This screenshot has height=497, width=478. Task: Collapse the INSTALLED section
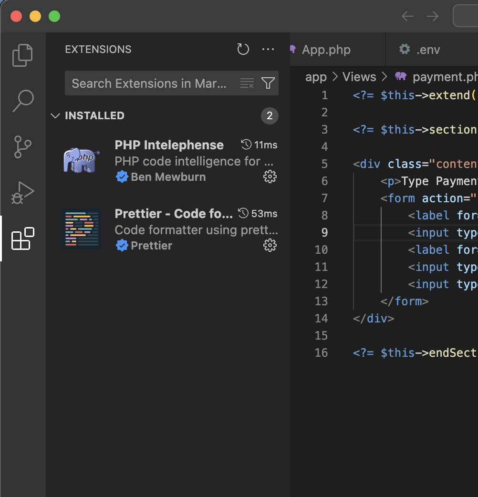pyautogui.click(x=55, y=116)
